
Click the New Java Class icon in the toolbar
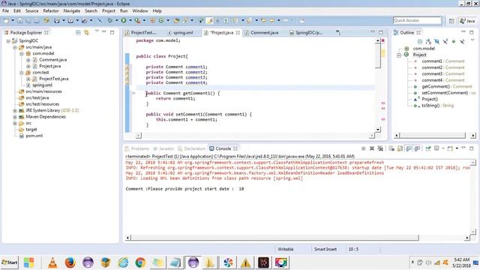pos(160,20)
